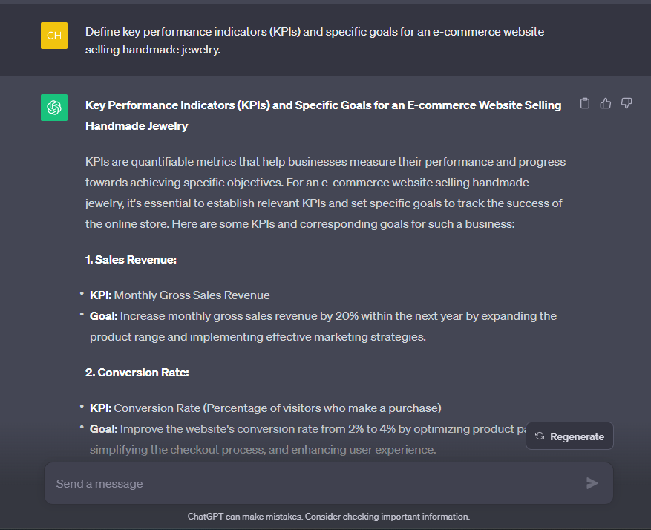Click the green ChatGPT logo avatar
The width and height of the screenshot is (651, 530).
point(54,108)
